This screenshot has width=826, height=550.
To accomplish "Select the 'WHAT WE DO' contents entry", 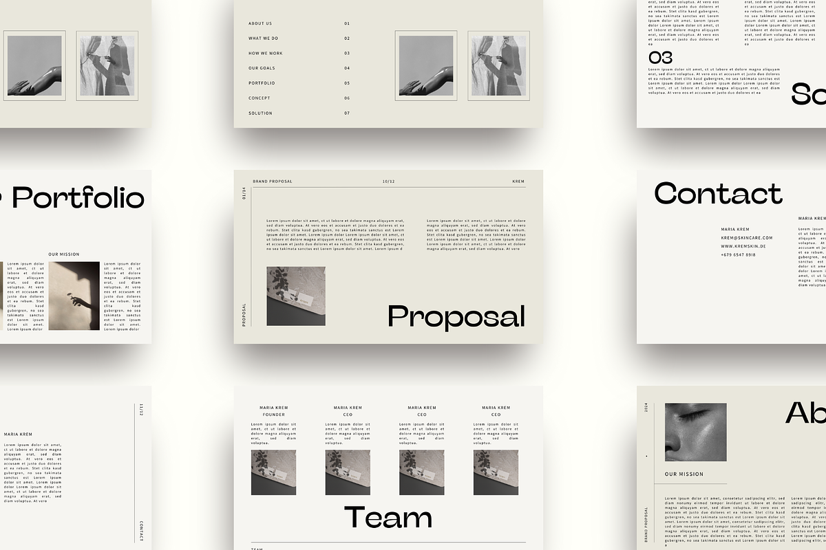I will click(x=264, y=38).
